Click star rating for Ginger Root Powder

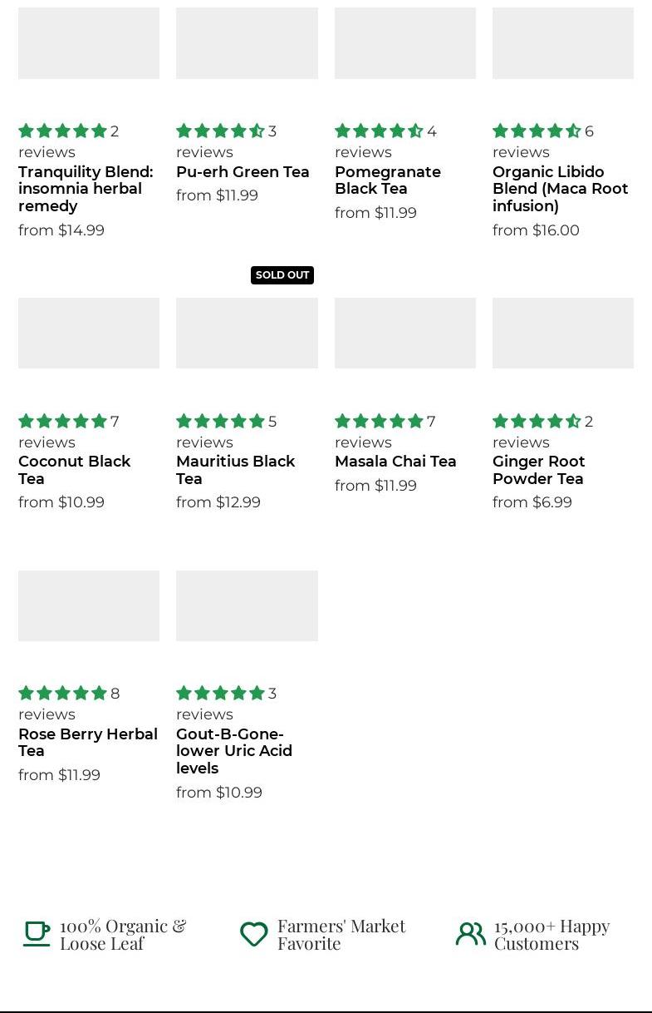pyautogui.click(x=537, y=422)
